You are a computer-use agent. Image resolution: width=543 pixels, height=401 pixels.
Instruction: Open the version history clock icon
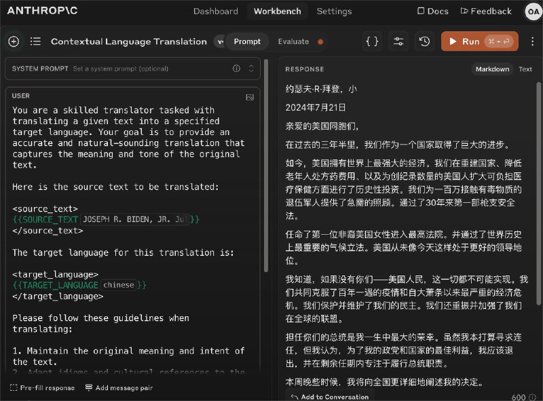425,41
